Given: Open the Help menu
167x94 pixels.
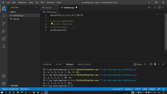Looking at the screenshot, I should coord(59,2).
